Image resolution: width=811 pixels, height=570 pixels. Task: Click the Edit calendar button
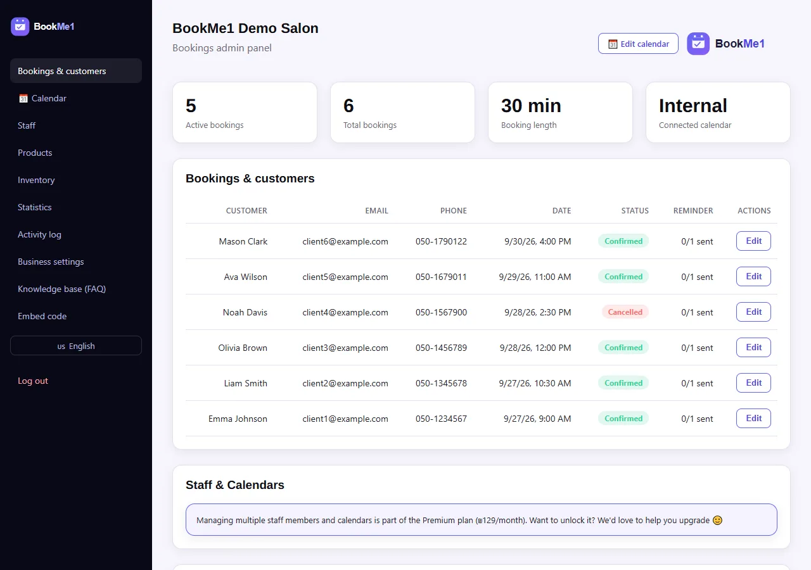(638, 44)
